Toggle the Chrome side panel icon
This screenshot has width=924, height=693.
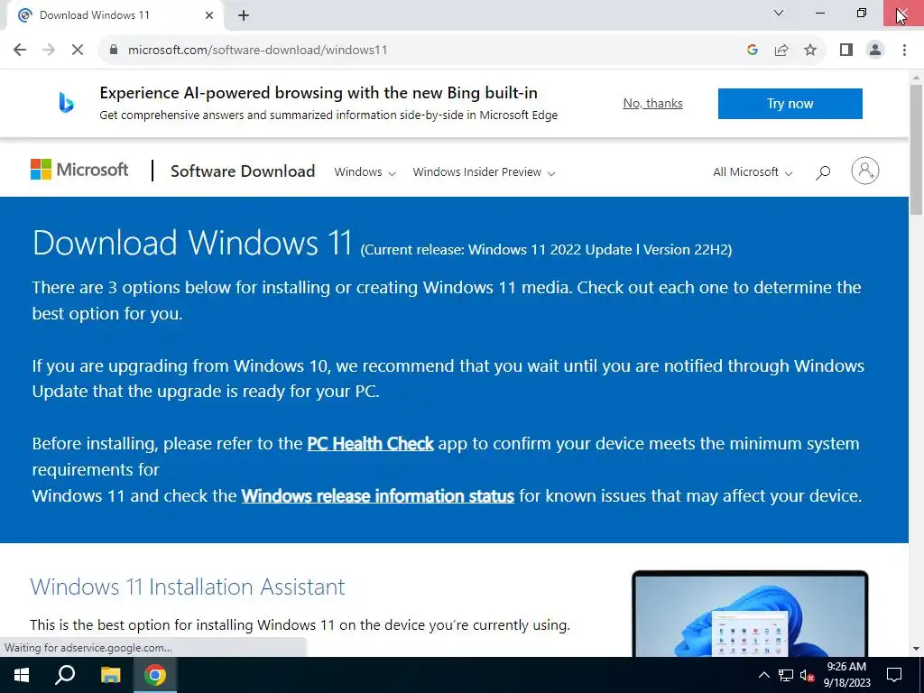tap(846, 50)
